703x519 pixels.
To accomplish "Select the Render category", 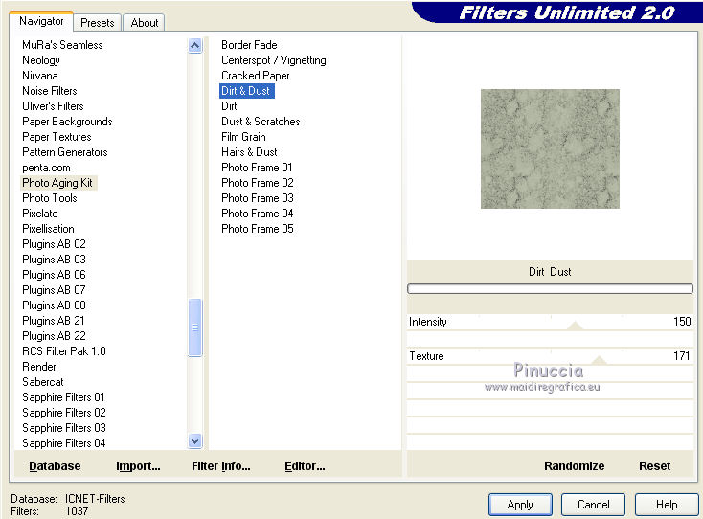I will pyautogui.click(x=39, y=367).
